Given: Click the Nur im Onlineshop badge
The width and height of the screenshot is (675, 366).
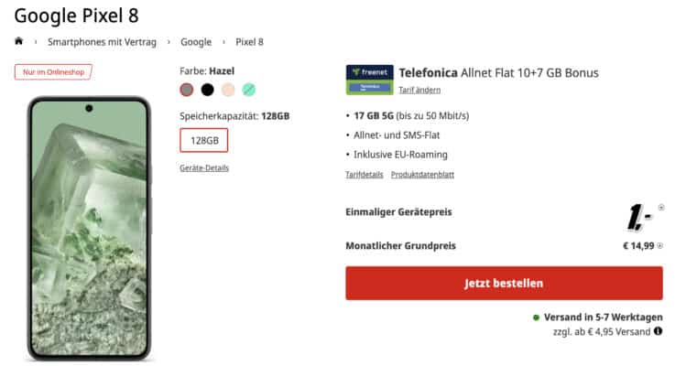Looking at the screenshot, I should pos(53,71).
